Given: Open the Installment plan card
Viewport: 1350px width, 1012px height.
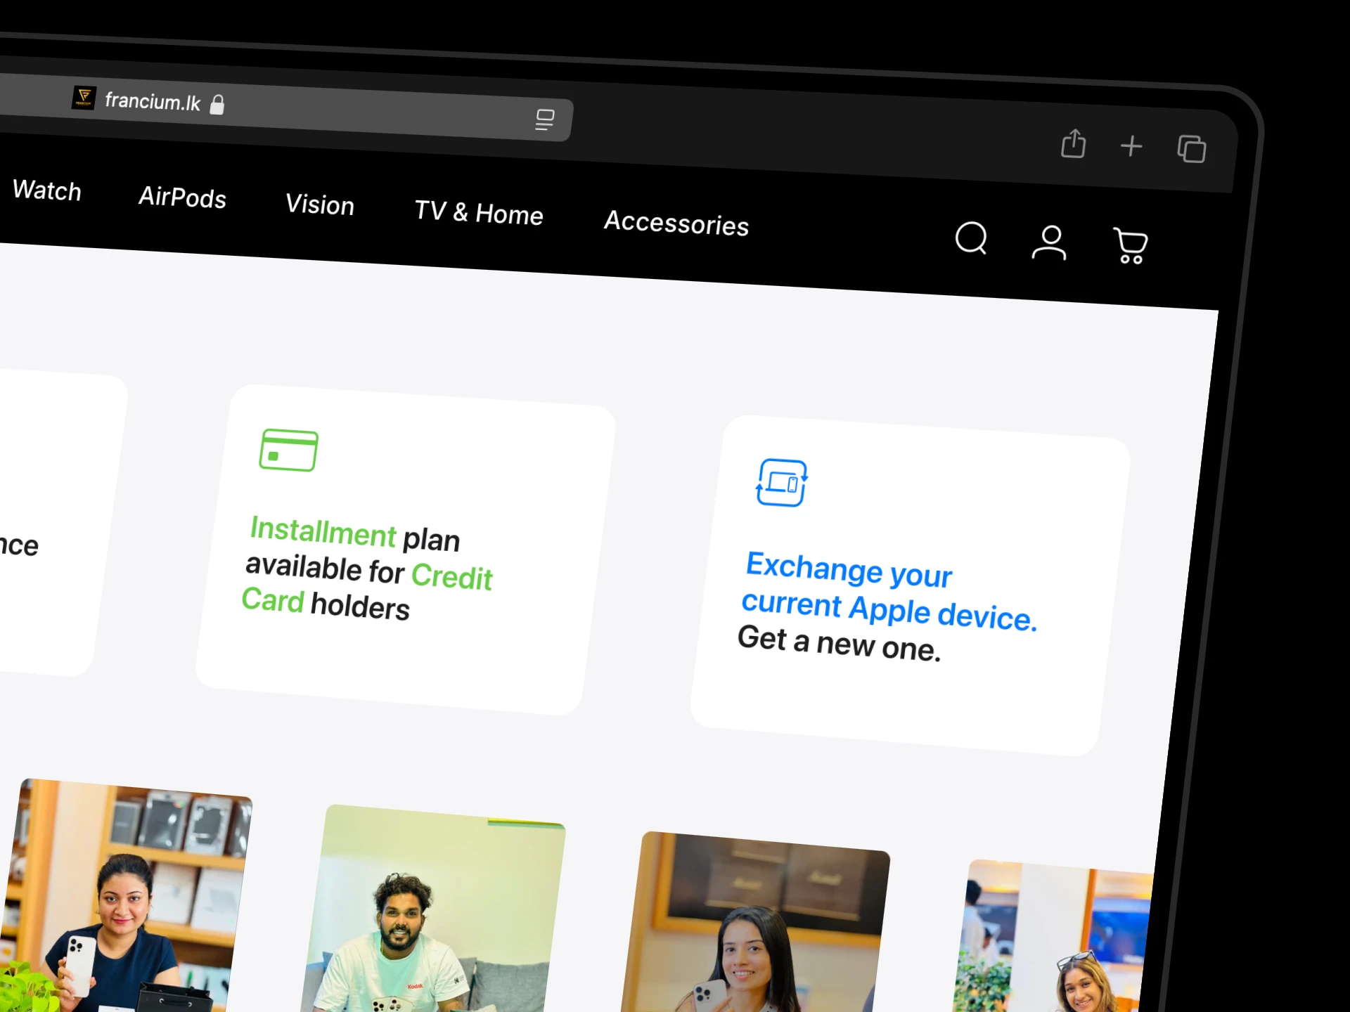Looking at the screenshot, I should [x=406, y=550].
